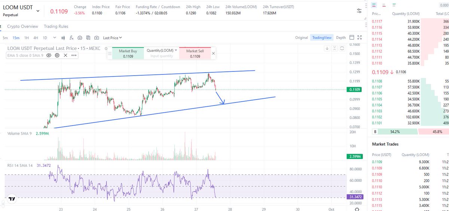Click the TradingView logo on chart

pyautogui.click(x=12, y=199)
